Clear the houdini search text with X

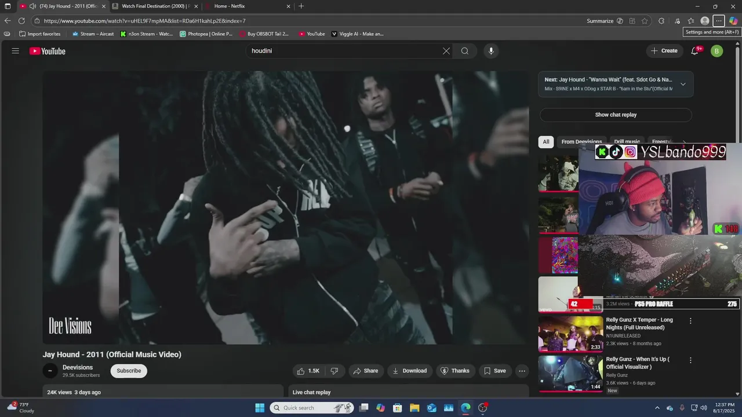tap(446, 51)
